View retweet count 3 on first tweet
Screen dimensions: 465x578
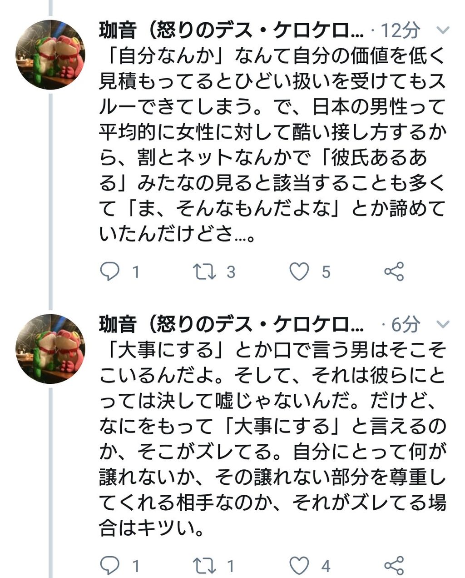(231, 272)
